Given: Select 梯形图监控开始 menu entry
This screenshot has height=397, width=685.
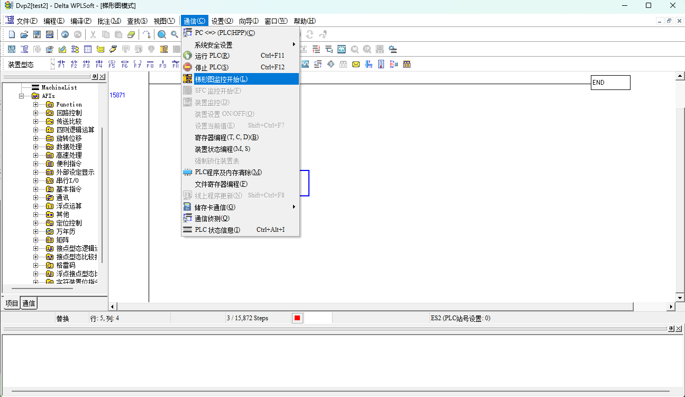Looking at the screenshot, I should pos(241,79).
